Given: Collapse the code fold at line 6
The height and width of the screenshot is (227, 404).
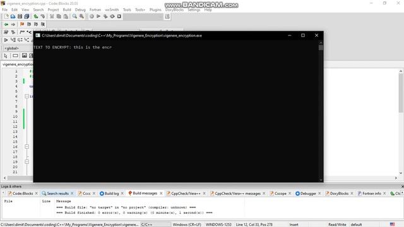Looking at the screenshot, I should pos(27,96).
